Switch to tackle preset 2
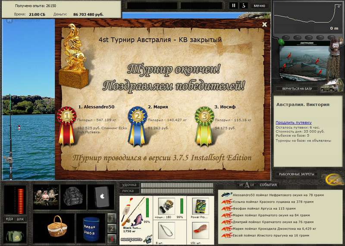Image resolution: width=345 pixels, height=246 pixels. (112, 228)
